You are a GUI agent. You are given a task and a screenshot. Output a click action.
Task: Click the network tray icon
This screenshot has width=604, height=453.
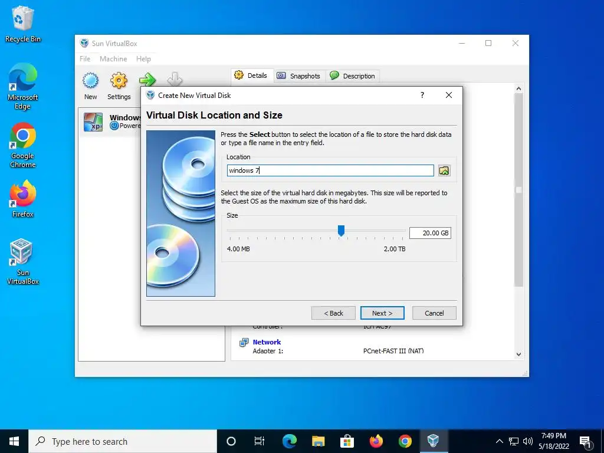coord(514,441)
